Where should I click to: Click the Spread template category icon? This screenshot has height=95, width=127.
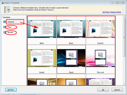[x=4, y=32]
